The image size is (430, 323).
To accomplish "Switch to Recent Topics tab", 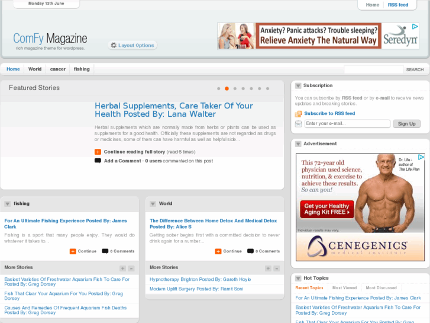I will [x=309, y=288].
